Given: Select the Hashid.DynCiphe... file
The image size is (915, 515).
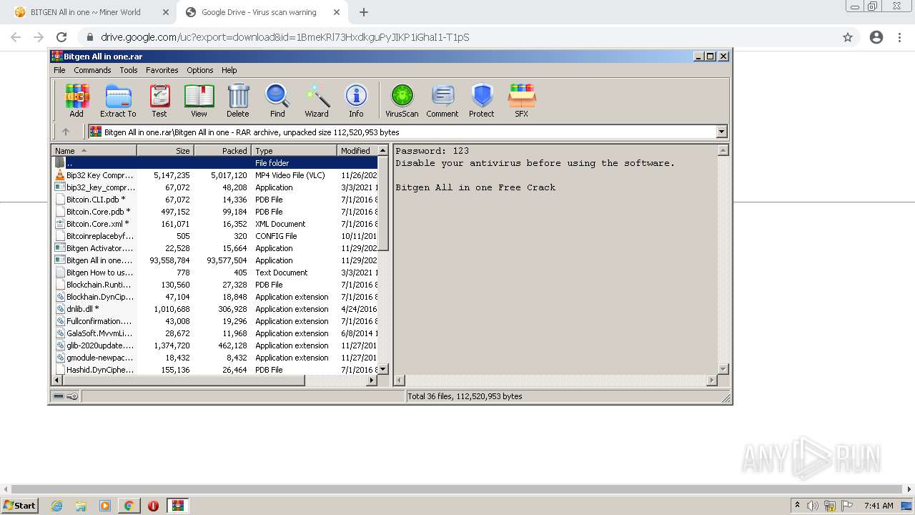Looking at the screenshot, I should click(x=214, y=370).
